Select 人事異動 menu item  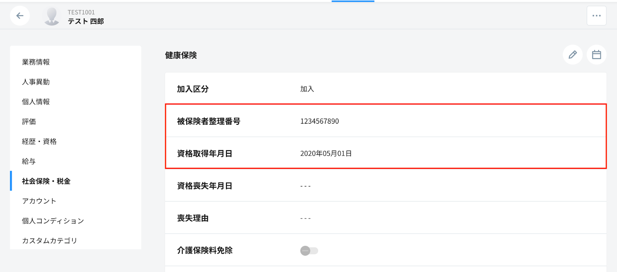pyautogui.click(x=36, y=82)
